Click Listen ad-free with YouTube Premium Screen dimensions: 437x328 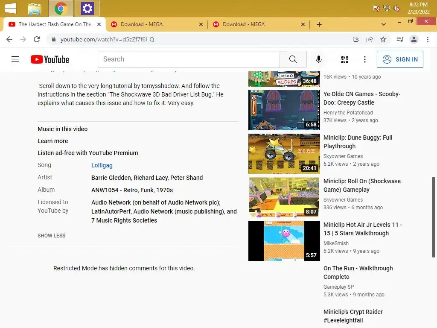pyautogui.click(x=88, y=153)
